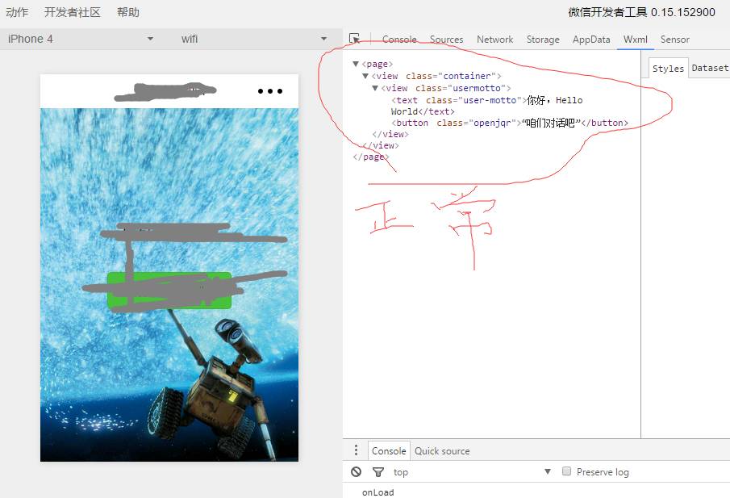The width and height of the screenshot is (730, 498).
Task: Click the element inspector arrow icon
Action: pyautogui.click(x=355, y=39)
